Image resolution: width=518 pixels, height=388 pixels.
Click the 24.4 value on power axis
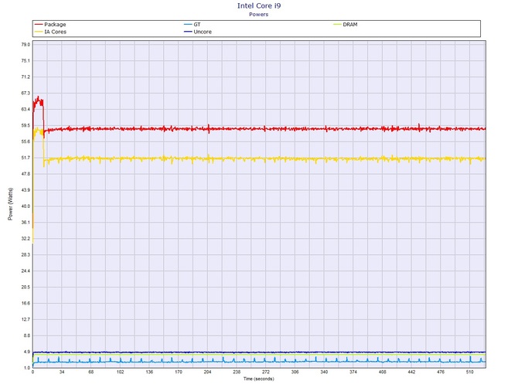[26, 271]
